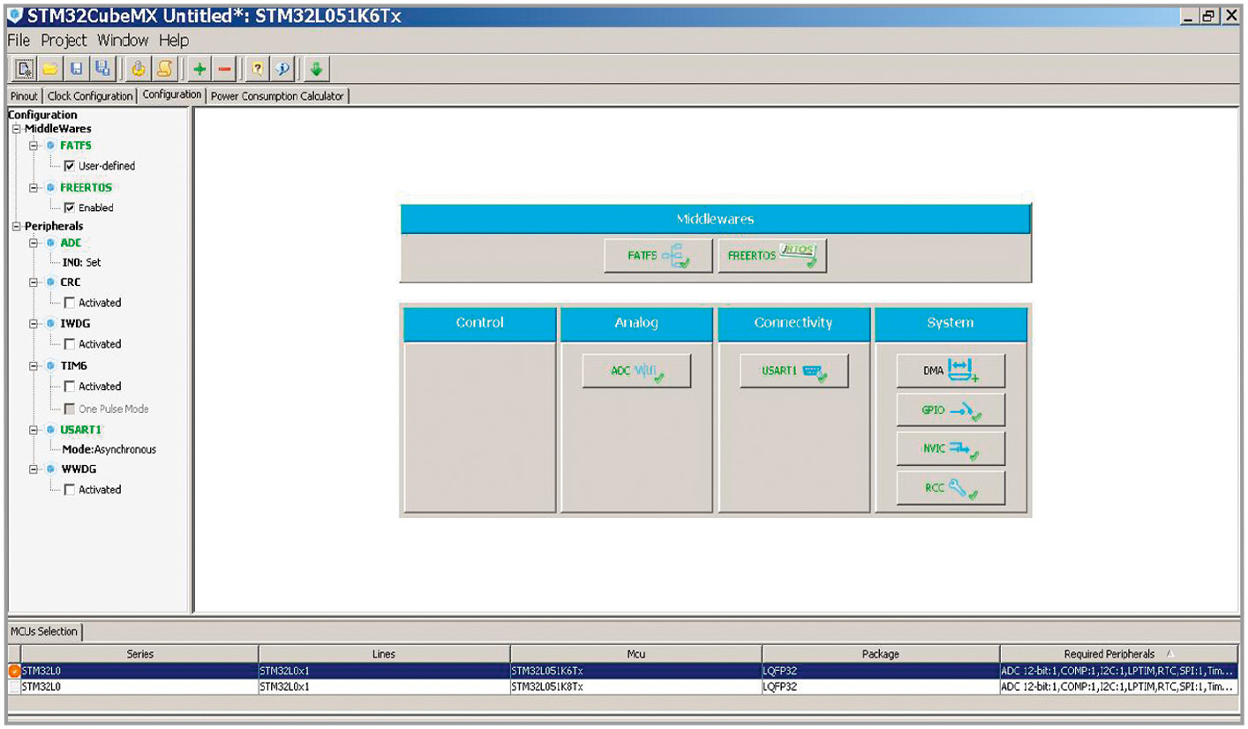Click the STM32CubeMX title bar app icon
Screen dimensions: 1248x729
pyautogui.click(x=14, y=15)
